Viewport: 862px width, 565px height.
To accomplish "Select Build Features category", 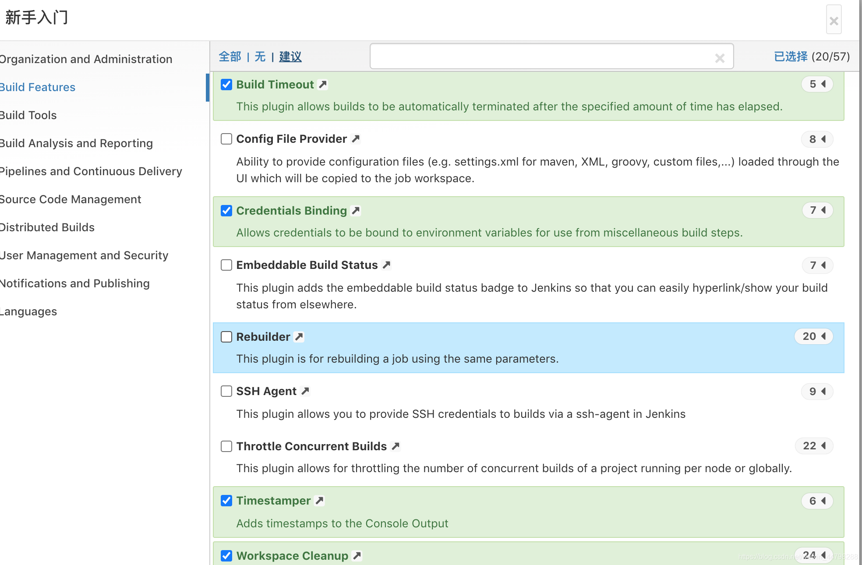I will pyautogui.click(x=38, y=87).
